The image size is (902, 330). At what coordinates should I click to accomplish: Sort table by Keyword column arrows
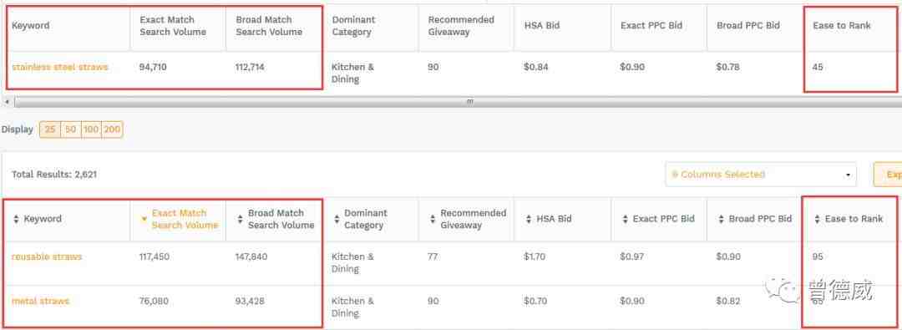point(16,220)
